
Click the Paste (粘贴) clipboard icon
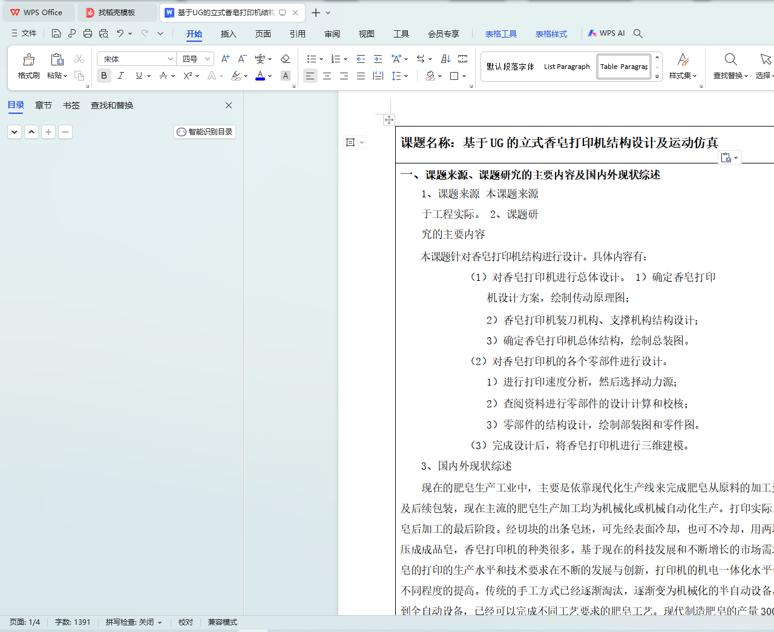57,59
